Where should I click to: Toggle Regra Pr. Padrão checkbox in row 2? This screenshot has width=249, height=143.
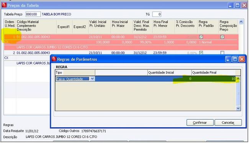201,53
